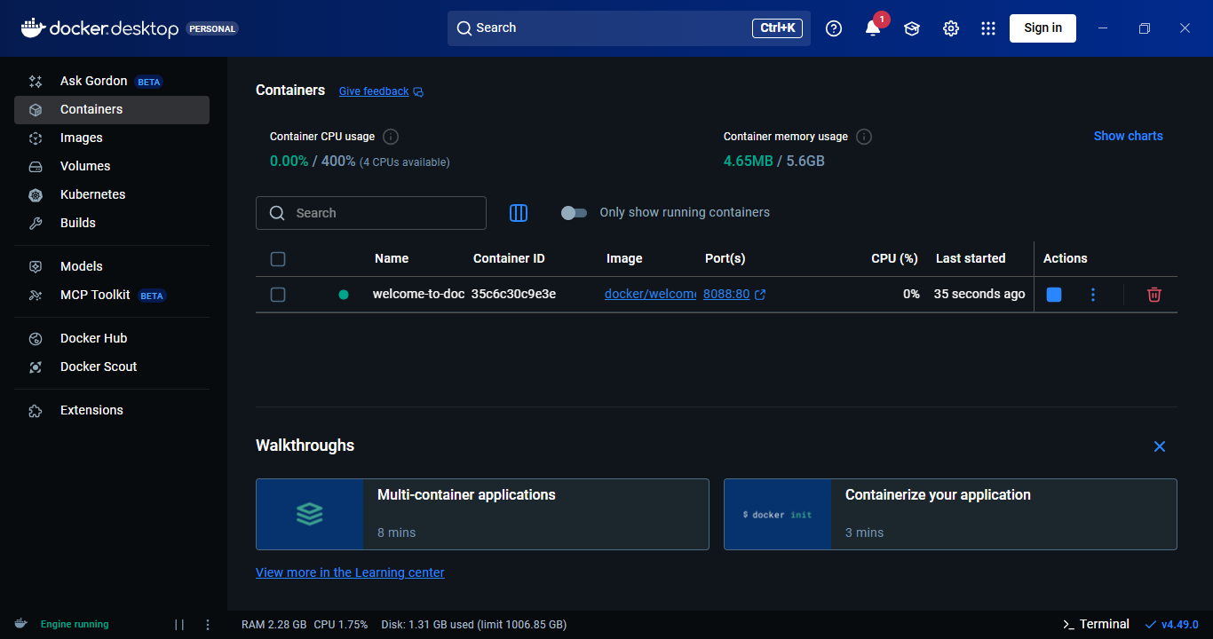
Task: Stop the welcome-to-doc container
Action: click(x=1053, y=294)
